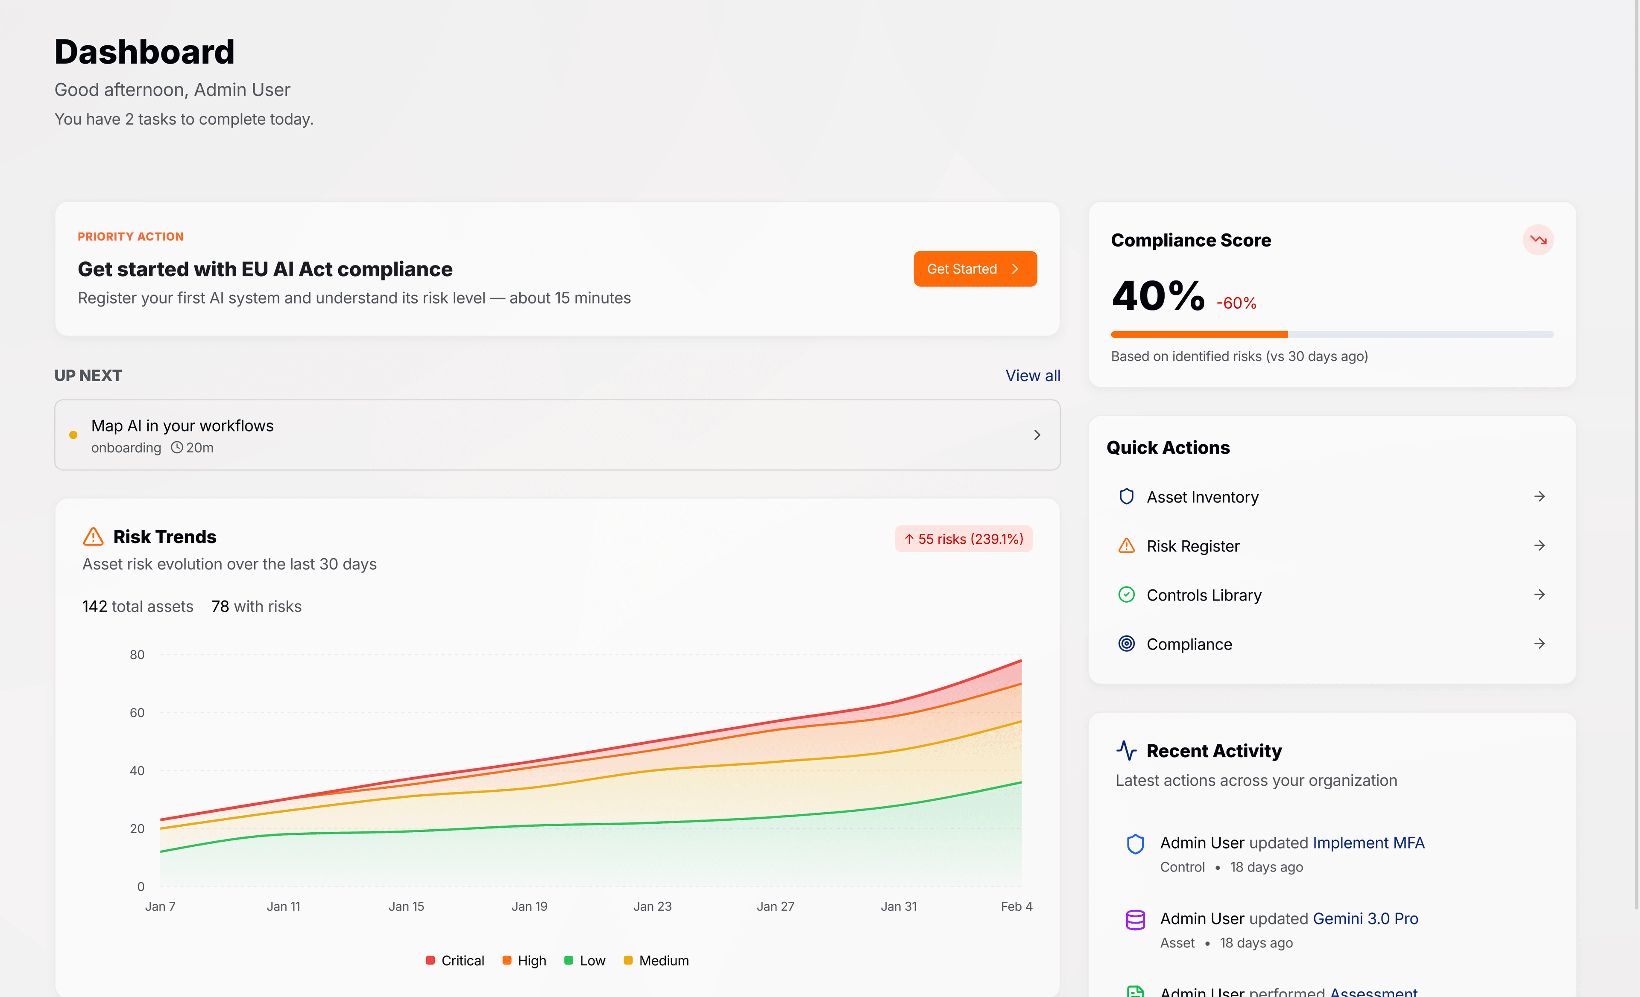
Task: Click the Asset Inventory shield icon
Action: (x=1126, y=496)
